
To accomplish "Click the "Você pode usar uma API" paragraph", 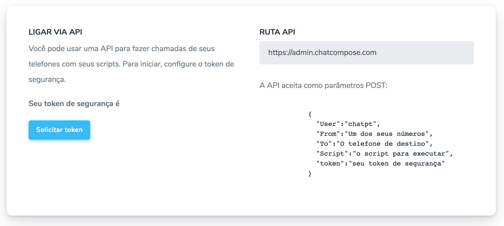I will (x=131, y=64).
